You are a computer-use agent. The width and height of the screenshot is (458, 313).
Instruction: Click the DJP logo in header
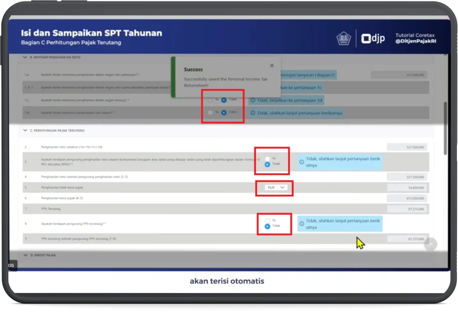[x=373, y=38]
